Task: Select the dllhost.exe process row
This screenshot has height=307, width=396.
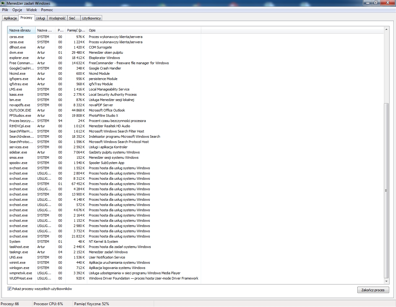Action: point(104,47)
